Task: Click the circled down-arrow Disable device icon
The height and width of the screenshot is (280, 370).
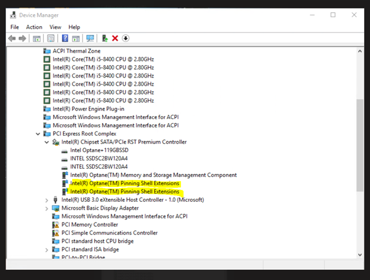Action: (126, 38)
